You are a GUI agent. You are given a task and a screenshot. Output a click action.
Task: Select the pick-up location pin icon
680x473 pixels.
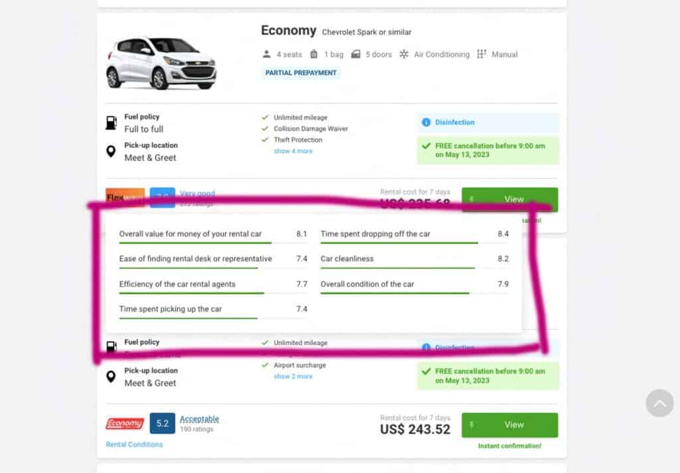click(112, 151)
